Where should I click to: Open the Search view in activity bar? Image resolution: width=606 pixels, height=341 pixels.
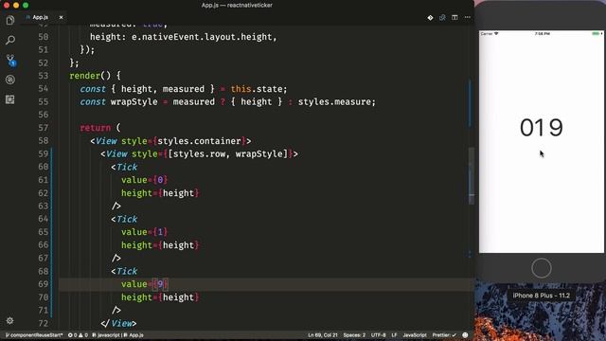[10, 40]
